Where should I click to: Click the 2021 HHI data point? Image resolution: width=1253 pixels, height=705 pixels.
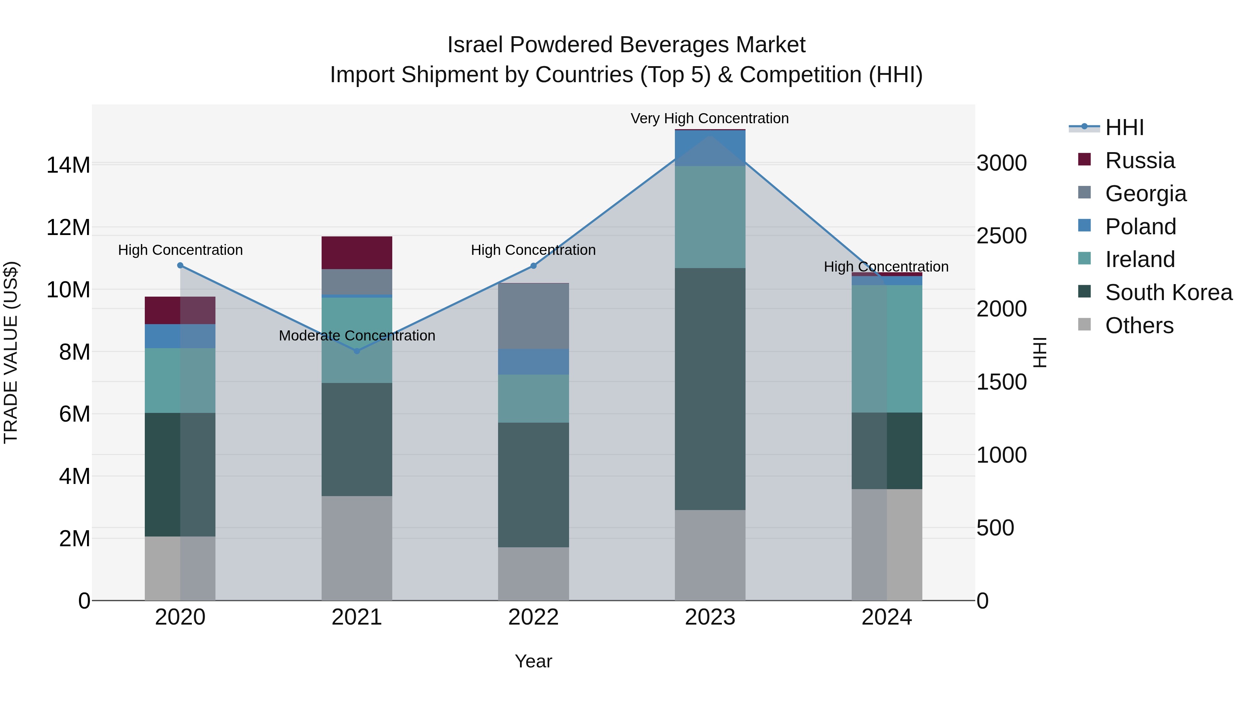click(356, 351)
